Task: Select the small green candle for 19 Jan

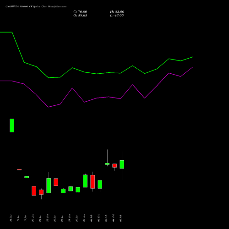Action: [27, 177]
